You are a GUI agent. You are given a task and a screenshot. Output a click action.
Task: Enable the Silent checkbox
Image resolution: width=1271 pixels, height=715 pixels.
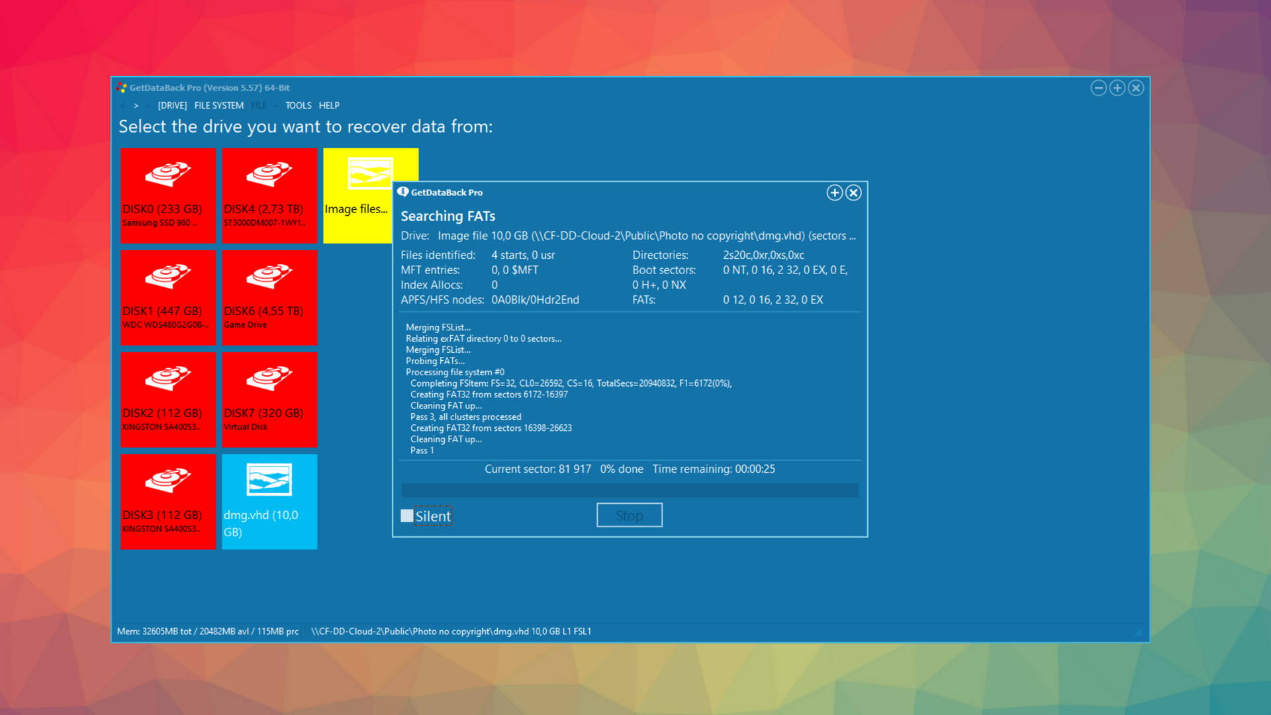click(x=407, y=516)
